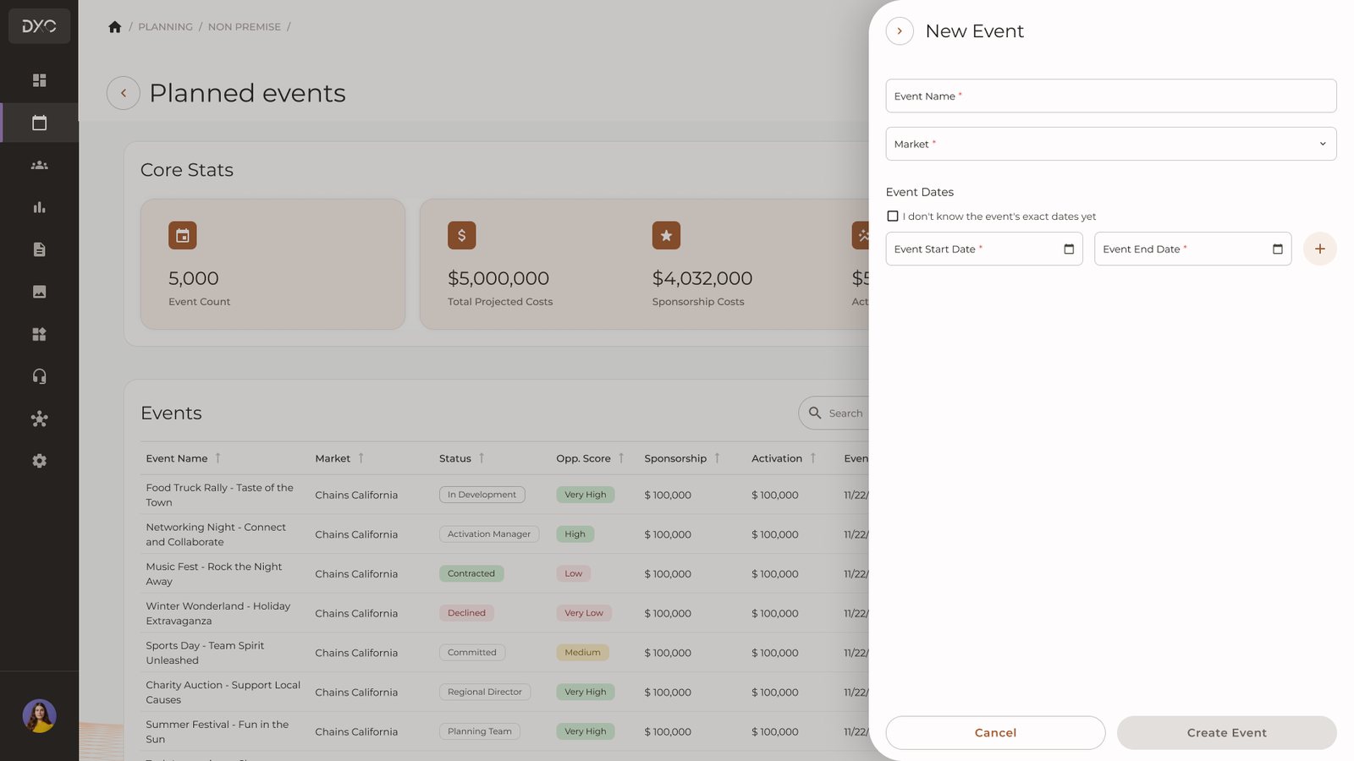Click the 'Contracted' status badge
Viewport: 1354px width, 761px height.
click(x=471, y=573)
